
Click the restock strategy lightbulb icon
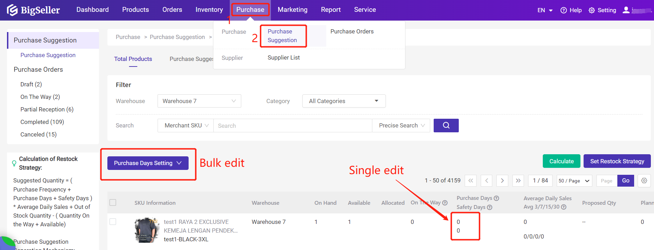[14, 163]
